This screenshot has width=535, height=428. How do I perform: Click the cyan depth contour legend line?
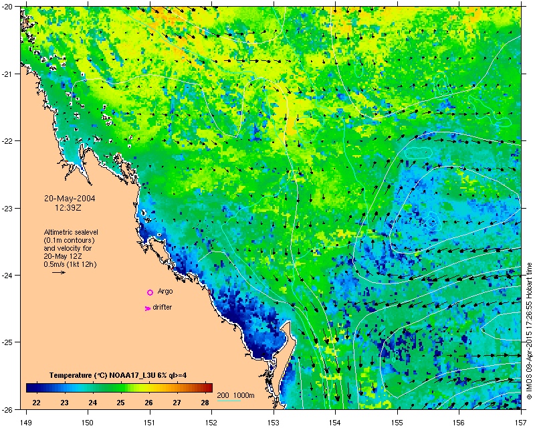[229, 401]
